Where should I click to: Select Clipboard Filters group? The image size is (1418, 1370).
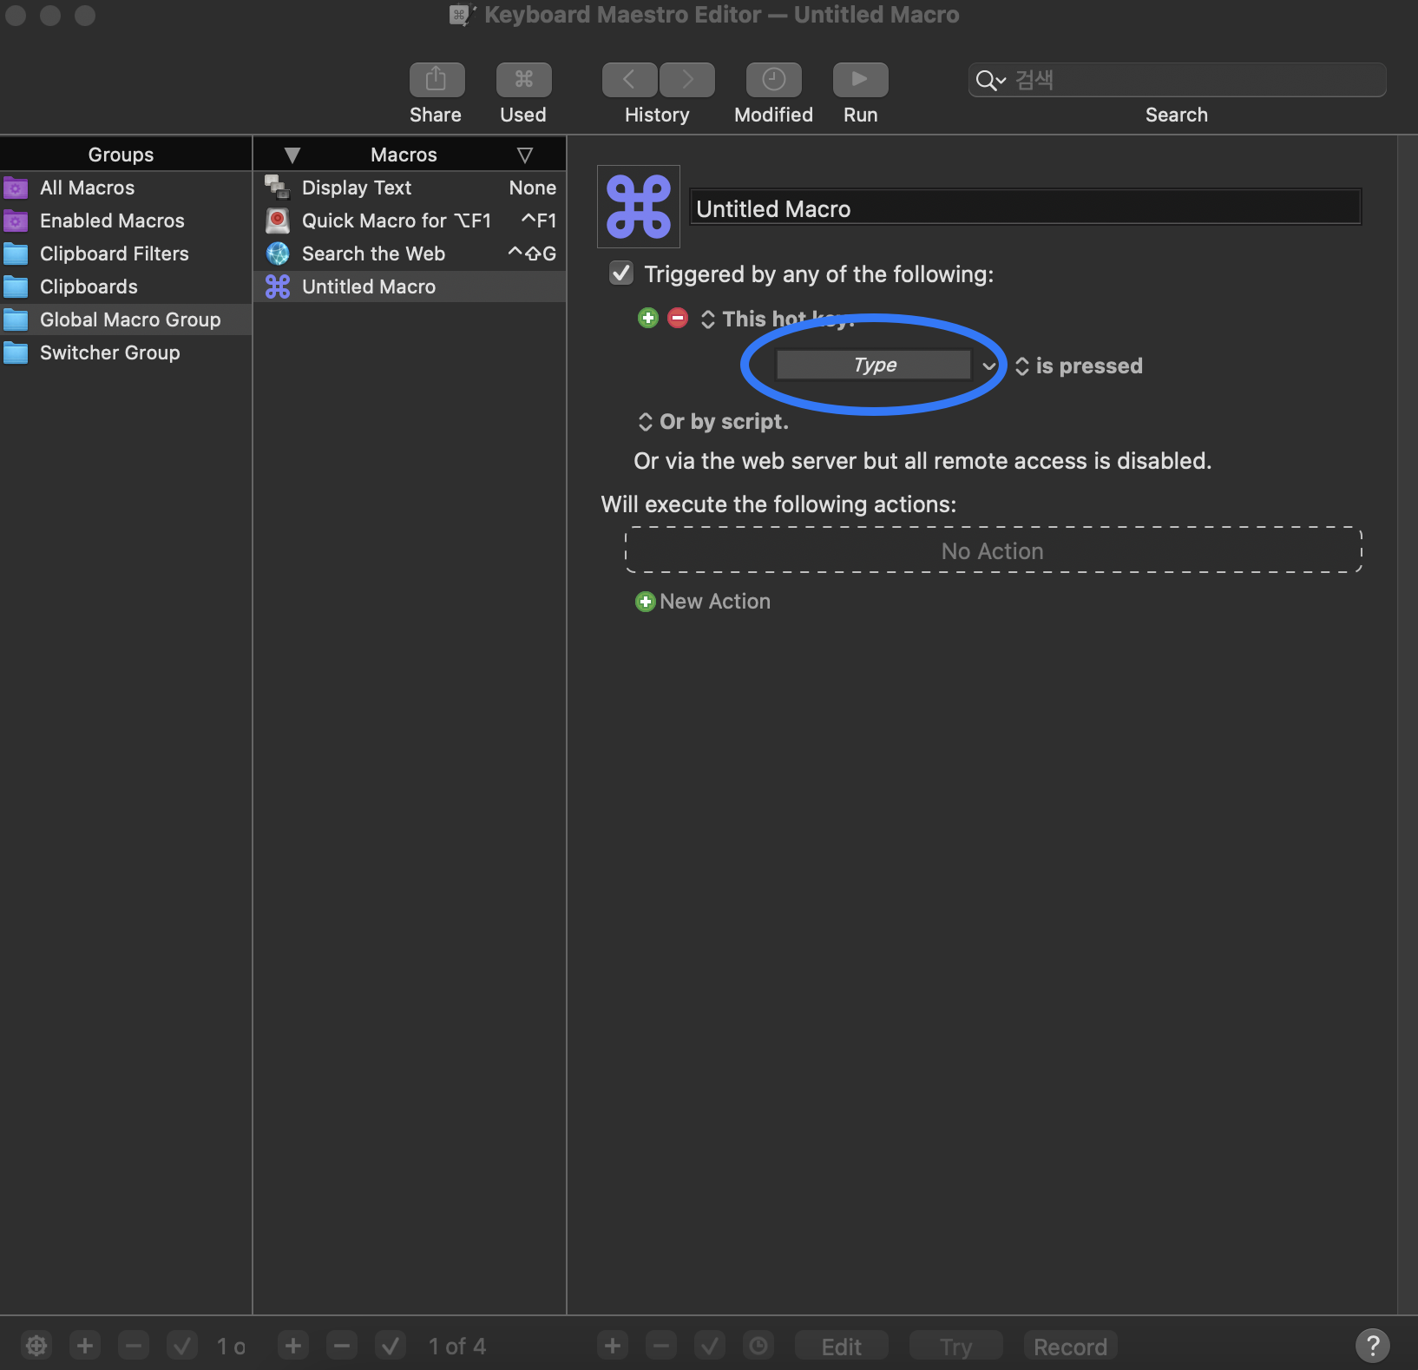[x=126, y=254]
